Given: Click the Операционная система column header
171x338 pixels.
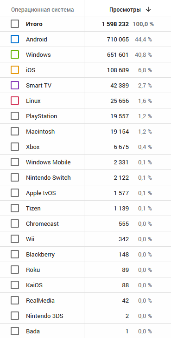Looking at the screenshot, I should (x=43, y=10).
